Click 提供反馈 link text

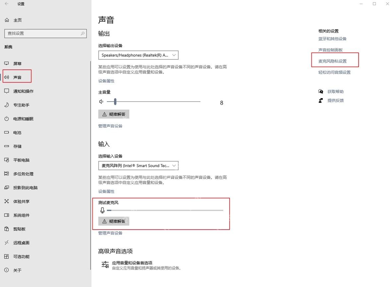coord(335,101)
